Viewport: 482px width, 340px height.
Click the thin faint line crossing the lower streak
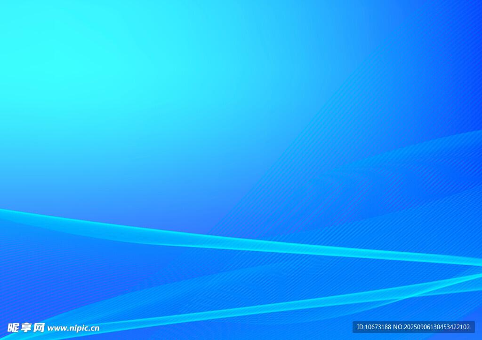point(438,292)
